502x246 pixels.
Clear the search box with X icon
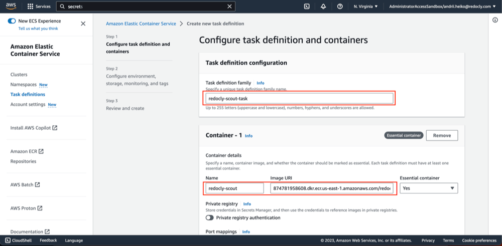coord(229,7)
